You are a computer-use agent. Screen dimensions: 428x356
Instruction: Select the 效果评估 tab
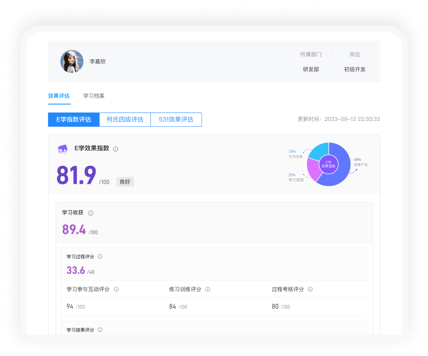(59, 96)
